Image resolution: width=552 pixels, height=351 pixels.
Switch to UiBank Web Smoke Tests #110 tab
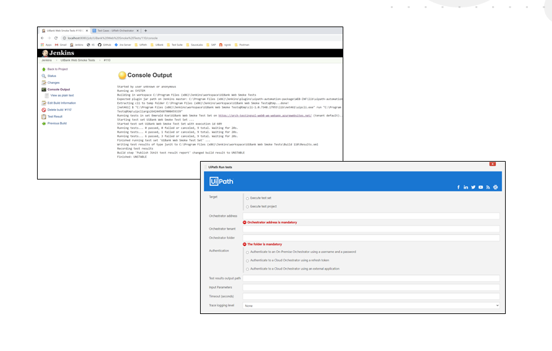(x=64, y=31)
